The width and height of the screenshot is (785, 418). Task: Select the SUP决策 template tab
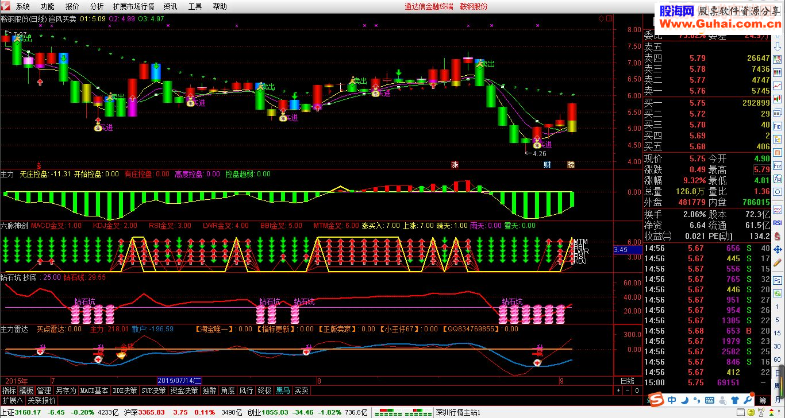click(x=154, y=390)
